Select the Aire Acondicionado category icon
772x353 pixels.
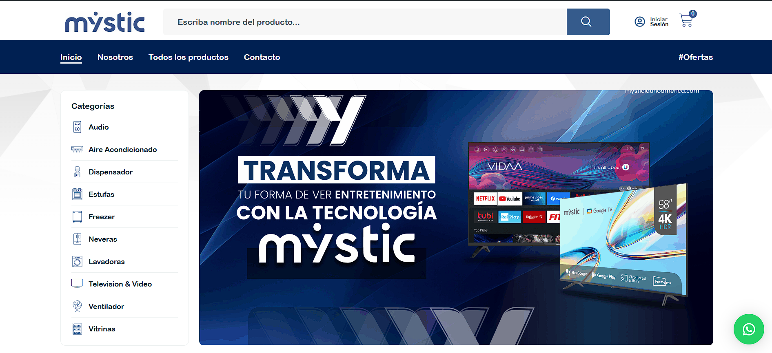click(77, 150)
